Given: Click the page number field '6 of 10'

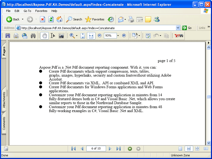Looking at the screenshot, I should [x=96, y=148].
